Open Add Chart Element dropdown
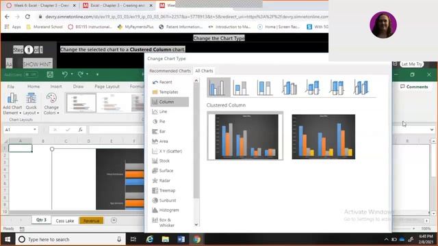 pyautogui.click(x=12, y=103)
